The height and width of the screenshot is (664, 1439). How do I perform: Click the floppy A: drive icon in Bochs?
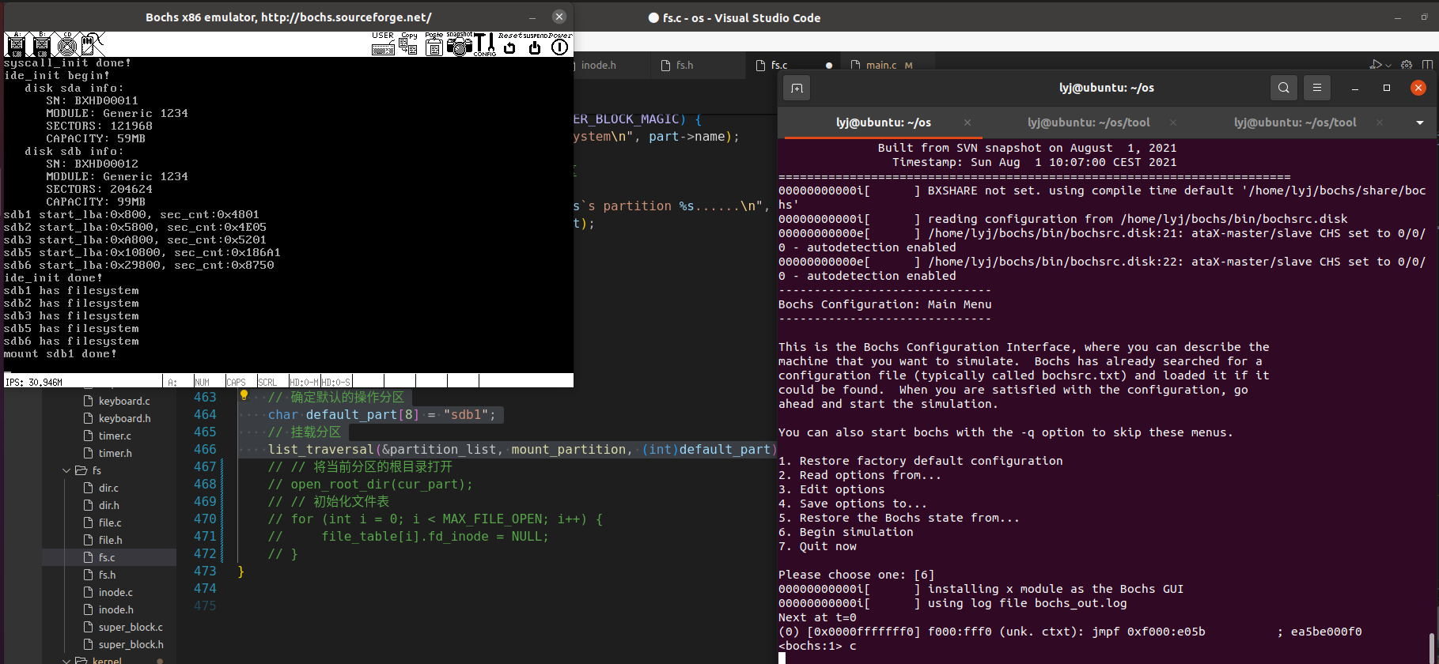pyautogui.click(x=16, y=45)
